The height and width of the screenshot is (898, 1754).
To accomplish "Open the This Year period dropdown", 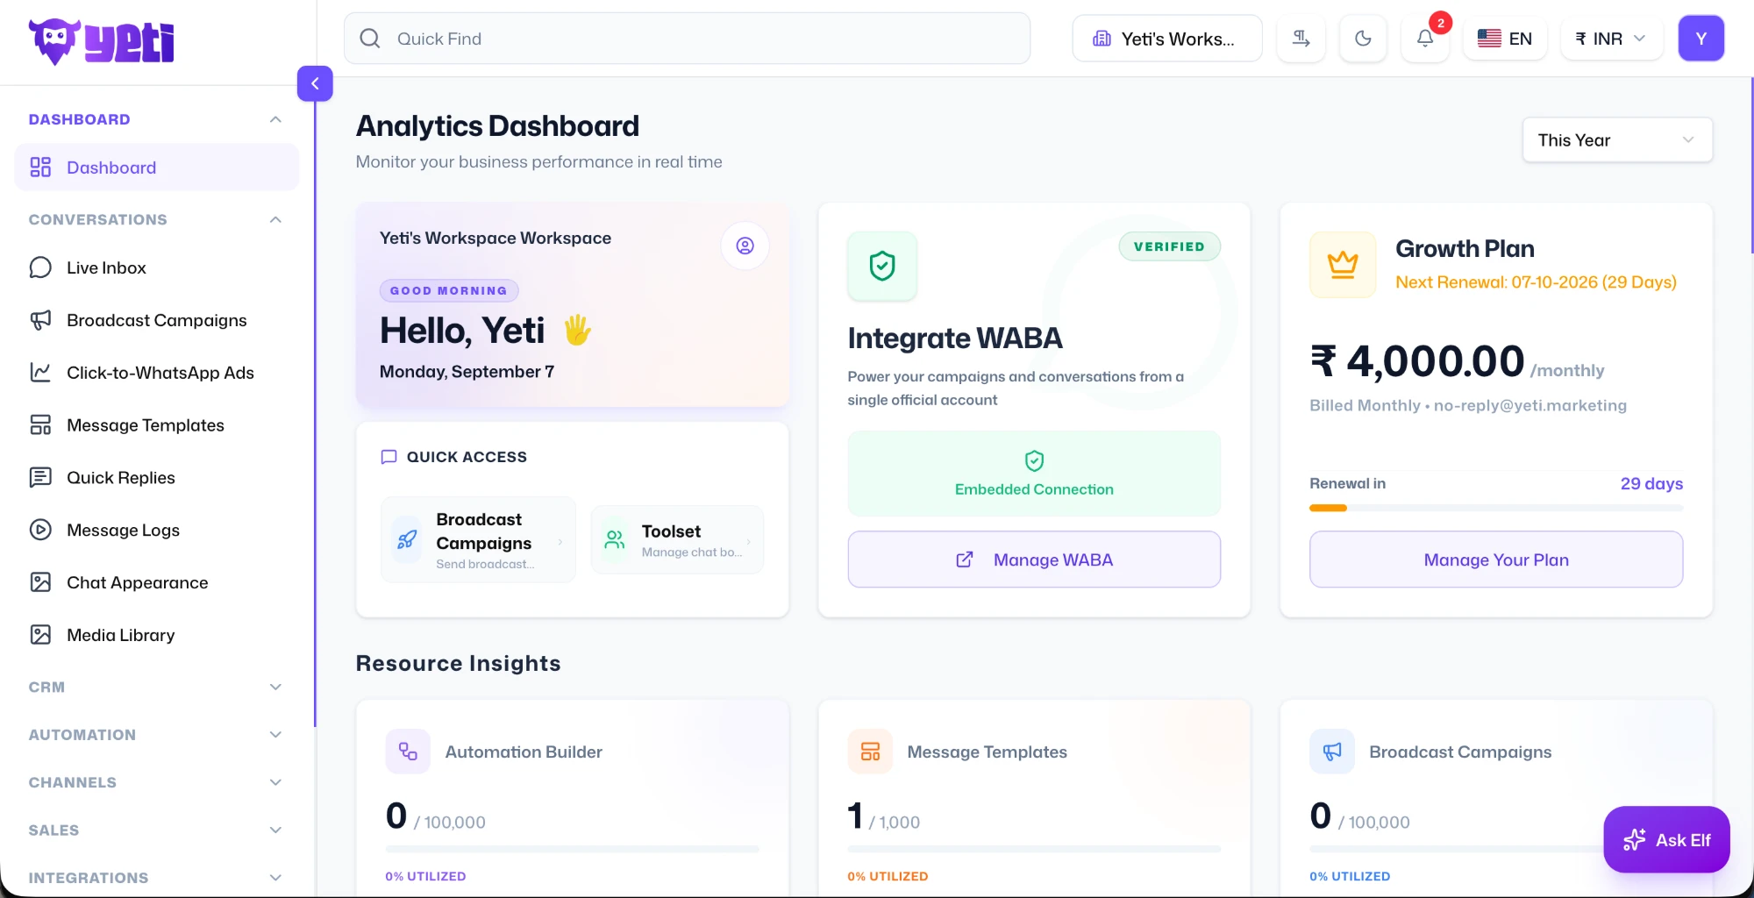I will pos(1617,140).
